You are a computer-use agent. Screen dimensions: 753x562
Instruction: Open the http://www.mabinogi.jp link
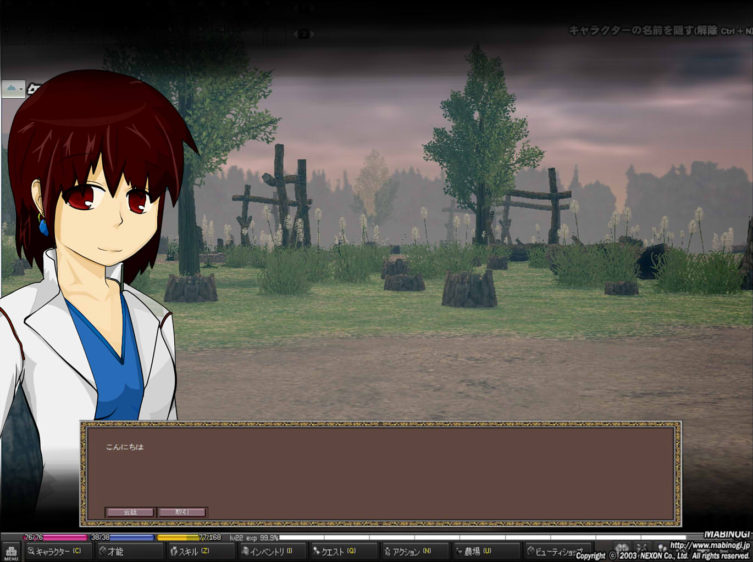[x=710, y=546]
